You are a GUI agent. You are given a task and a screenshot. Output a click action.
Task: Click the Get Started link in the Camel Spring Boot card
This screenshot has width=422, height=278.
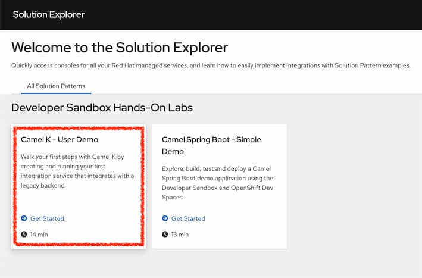[x=188, y=218]
